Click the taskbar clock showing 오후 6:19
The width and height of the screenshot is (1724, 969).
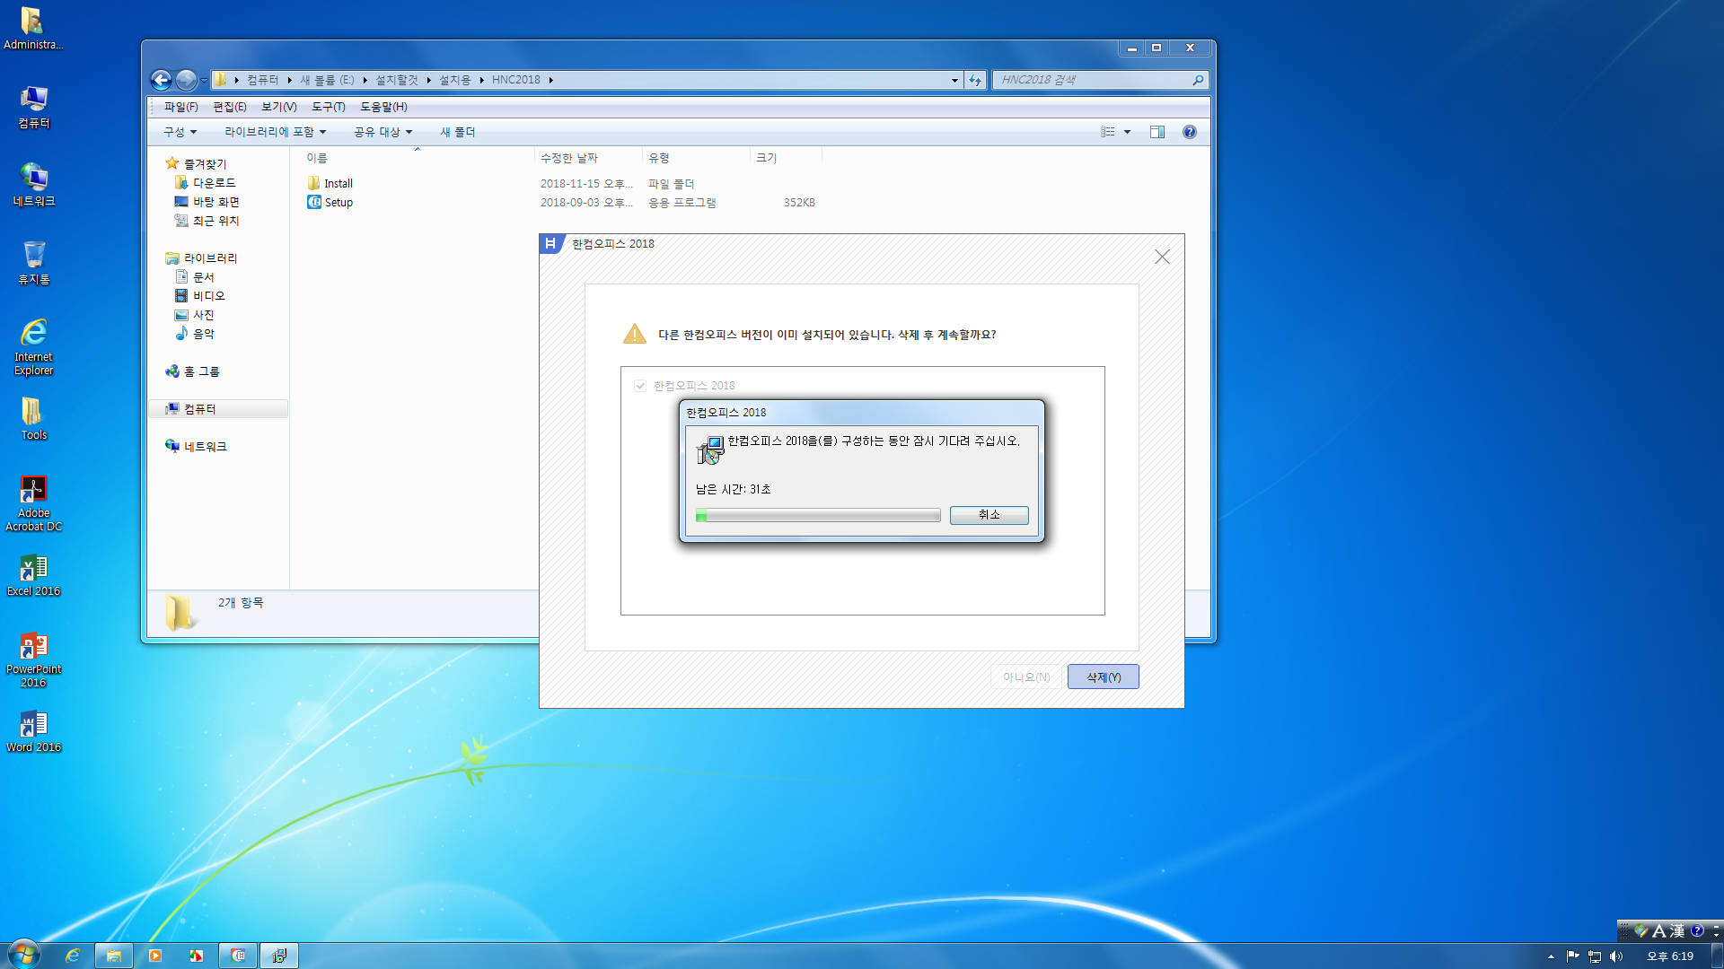point(1669,956)
